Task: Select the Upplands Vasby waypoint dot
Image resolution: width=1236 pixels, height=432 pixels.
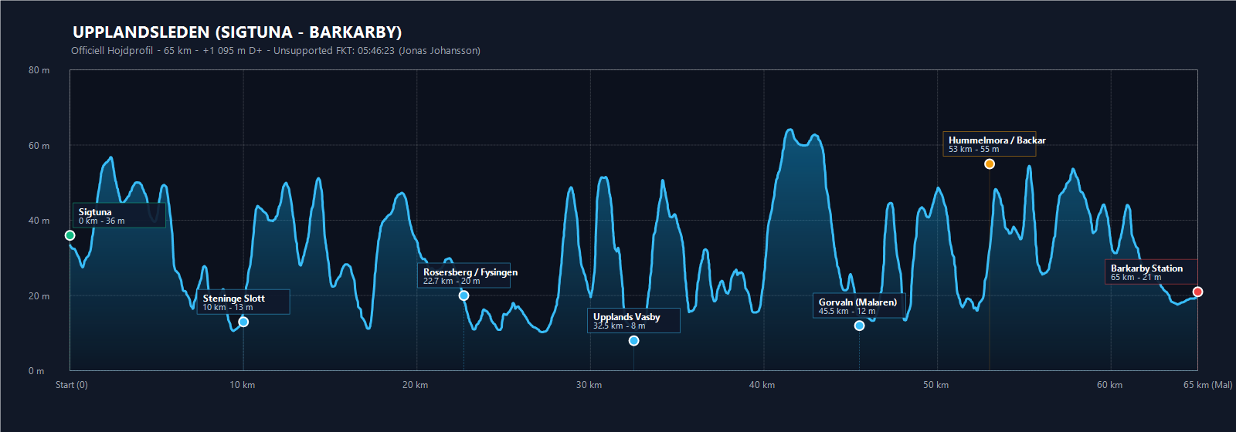Action: [x=633, y=341]
